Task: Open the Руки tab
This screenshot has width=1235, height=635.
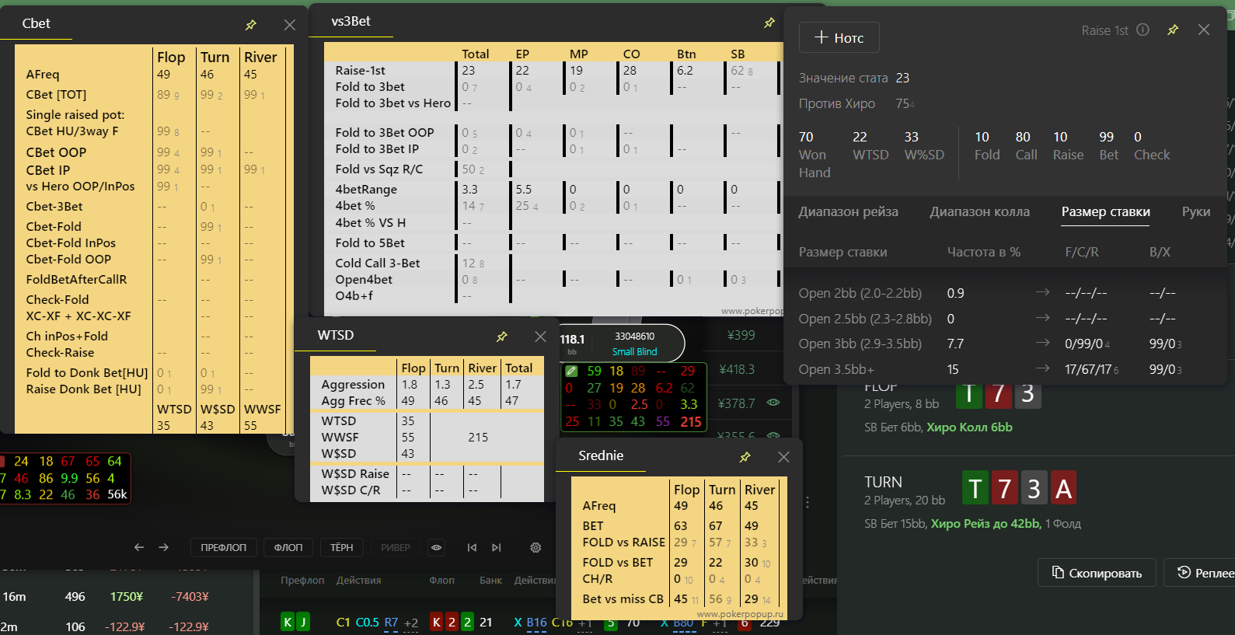Action: click(x=1196, y=211)
